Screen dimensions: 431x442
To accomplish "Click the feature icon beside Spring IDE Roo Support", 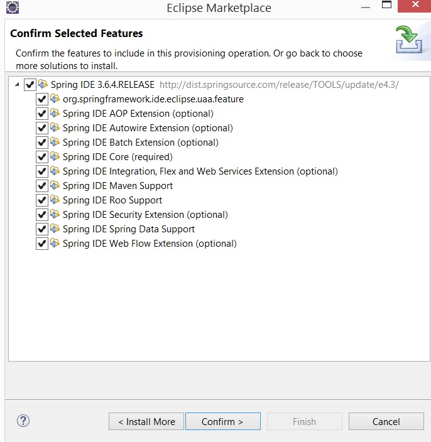I will pyautogui.click(x=55, y=200).
